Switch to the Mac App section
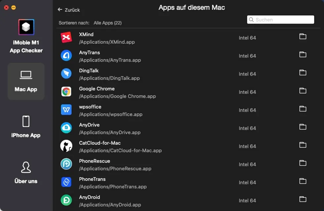324x211 pixels. [26, 81]
